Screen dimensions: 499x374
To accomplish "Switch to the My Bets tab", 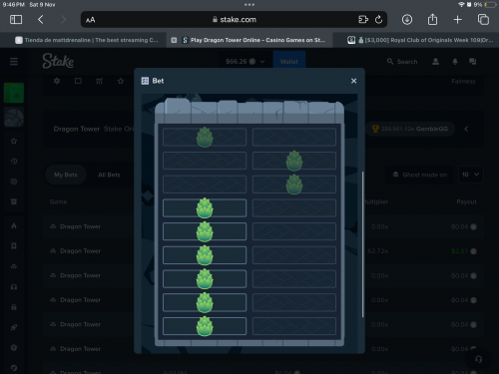I will 66,175.
